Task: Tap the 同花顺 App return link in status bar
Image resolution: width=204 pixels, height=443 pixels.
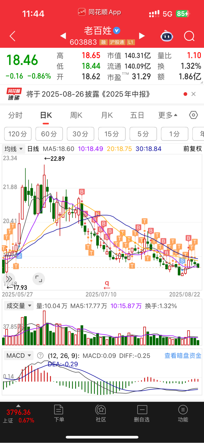Action: (x=100, y=12)
